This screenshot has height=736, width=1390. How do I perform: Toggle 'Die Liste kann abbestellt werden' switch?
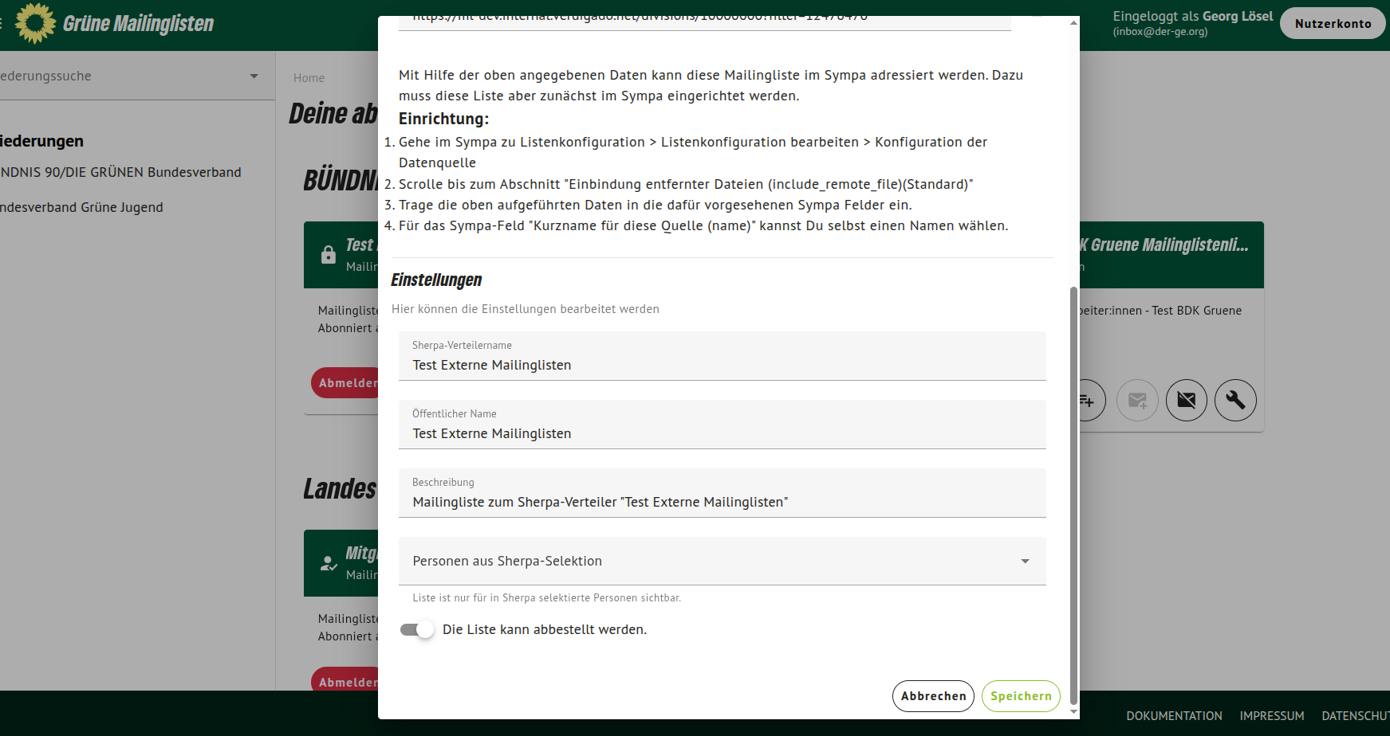417,629
